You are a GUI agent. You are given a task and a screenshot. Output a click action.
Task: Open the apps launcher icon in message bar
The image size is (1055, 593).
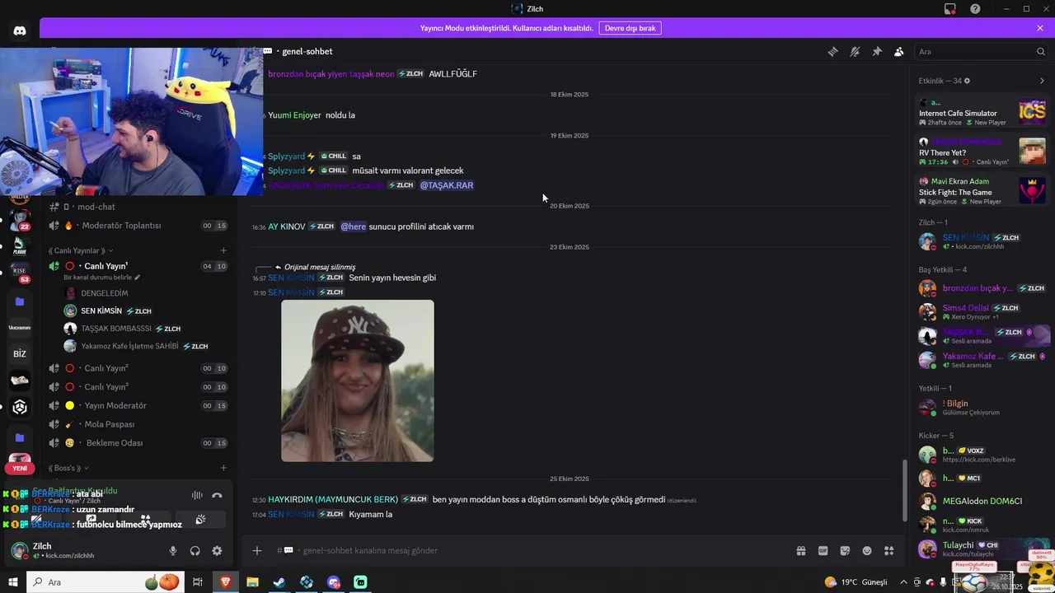click(889, 551)
